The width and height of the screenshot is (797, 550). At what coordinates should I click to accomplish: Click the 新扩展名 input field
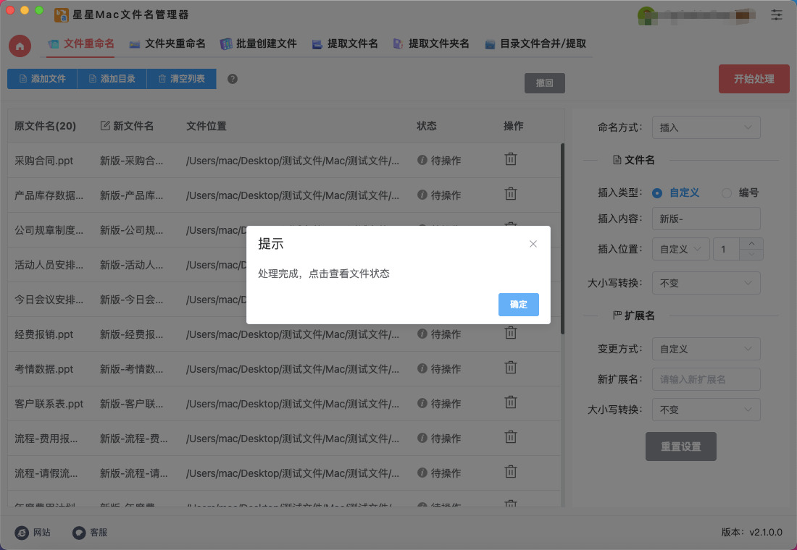tap(706, 379)
